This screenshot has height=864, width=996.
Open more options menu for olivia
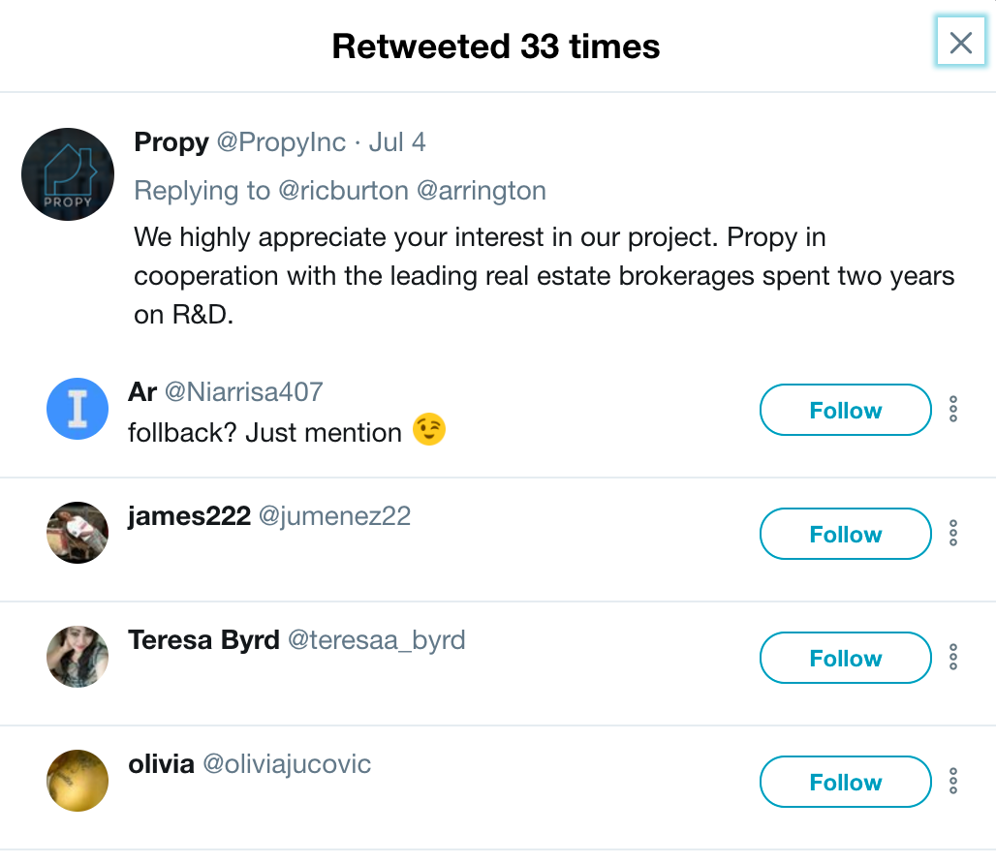953,782
